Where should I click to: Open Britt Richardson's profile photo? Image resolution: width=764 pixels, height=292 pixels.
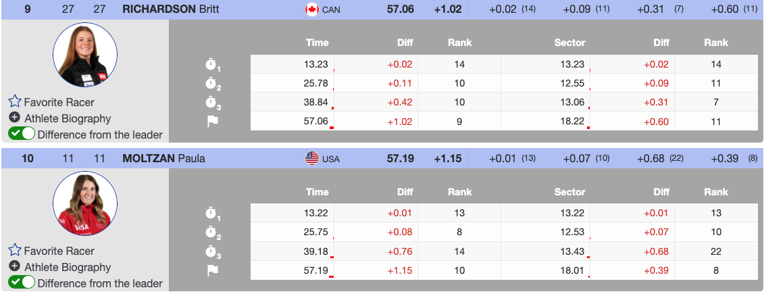[x=85, y=55]
